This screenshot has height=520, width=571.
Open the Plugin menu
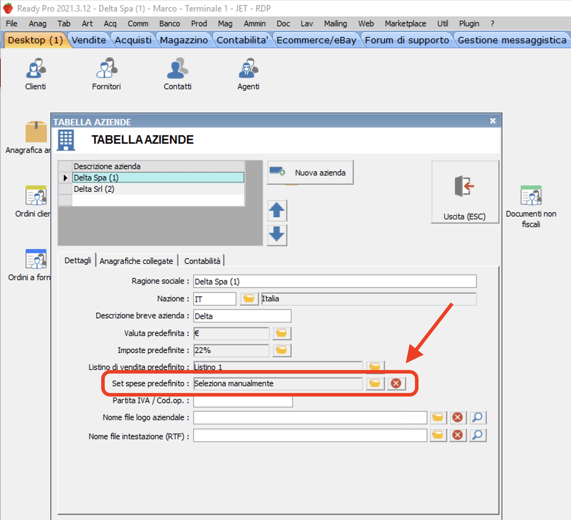coord(469,24)
